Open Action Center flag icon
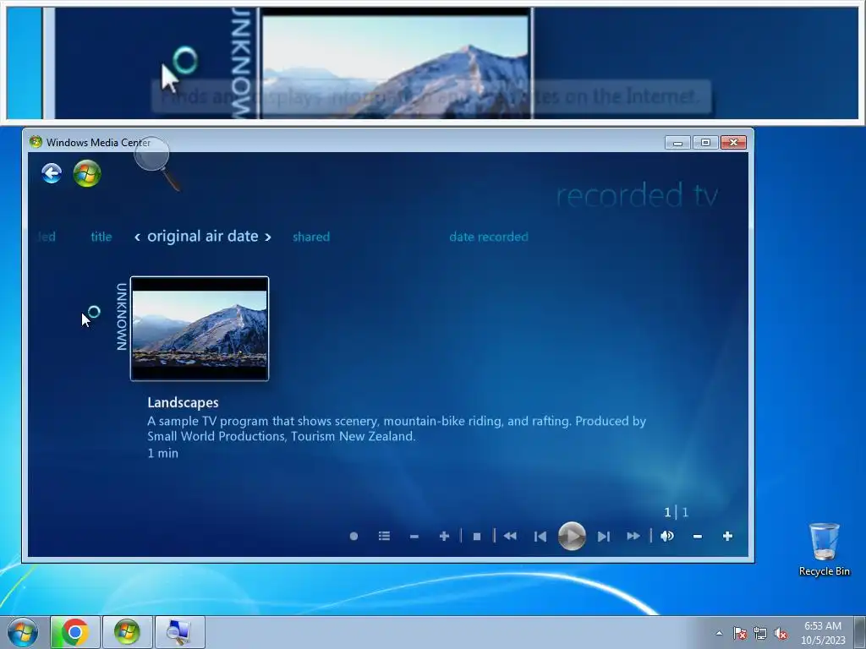 coord(740,633)
